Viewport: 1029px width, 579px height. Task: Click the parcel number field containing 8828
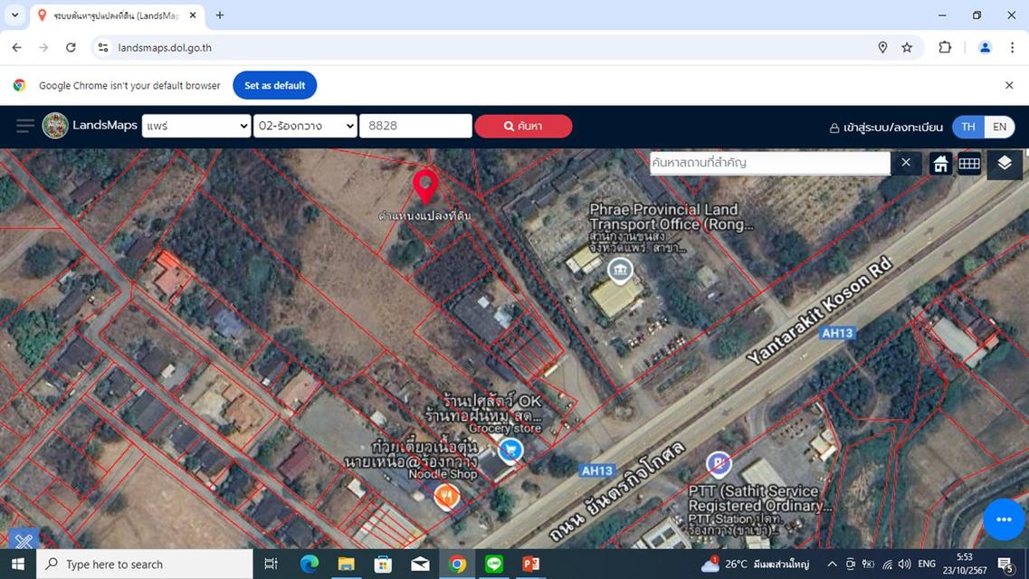pos(414,126)
